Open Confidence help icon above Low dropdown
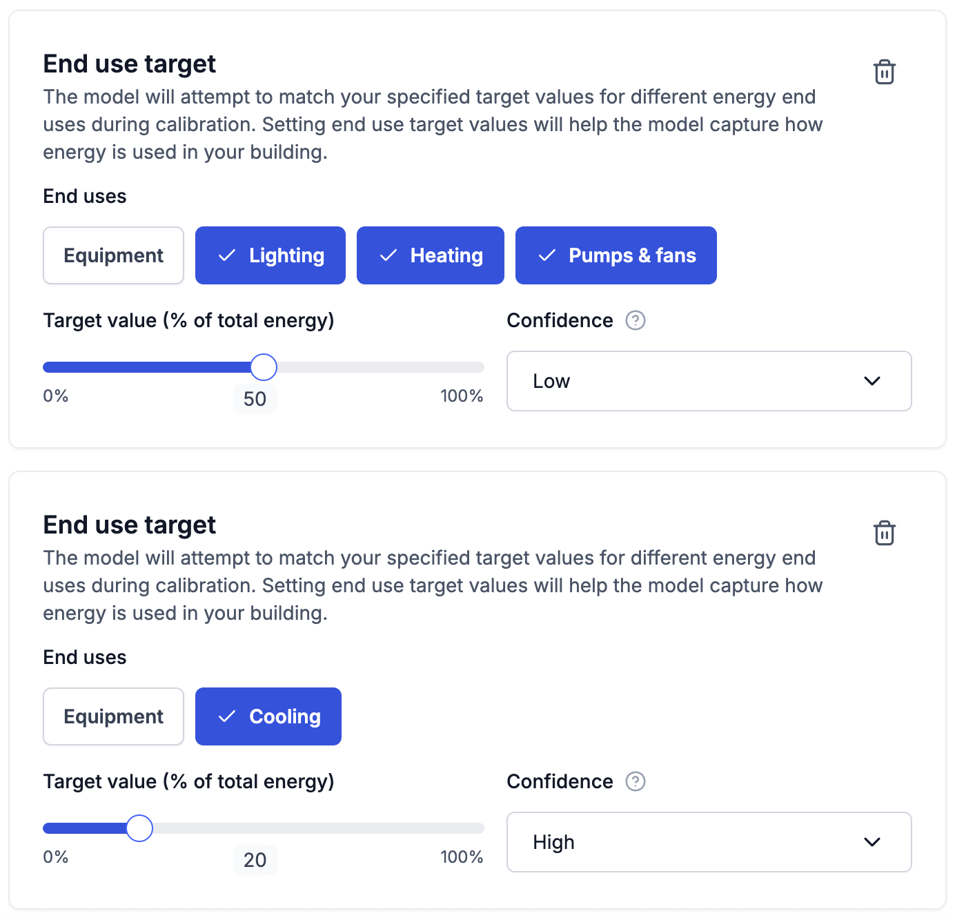The height and width of the screenshot is (918, 955). (x=635, y=320)
